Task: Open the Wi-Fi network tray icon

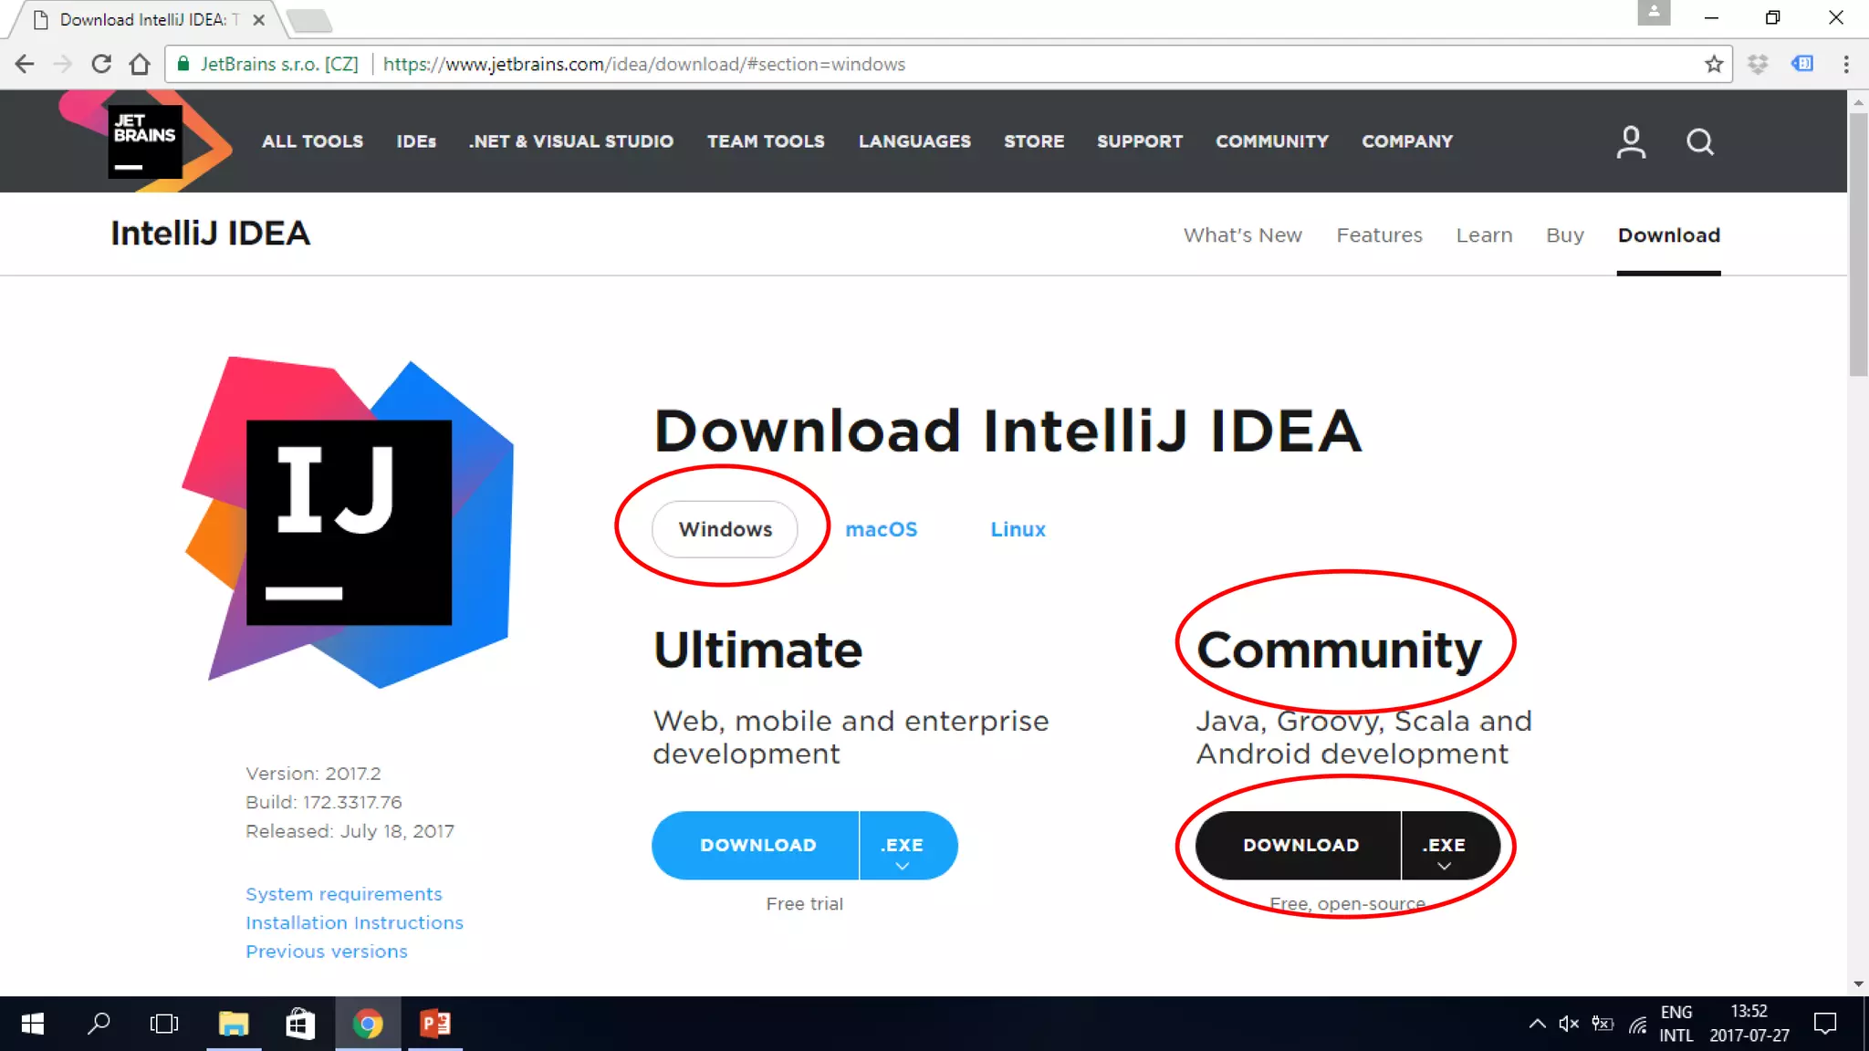Action: tap(1638, 1025)
